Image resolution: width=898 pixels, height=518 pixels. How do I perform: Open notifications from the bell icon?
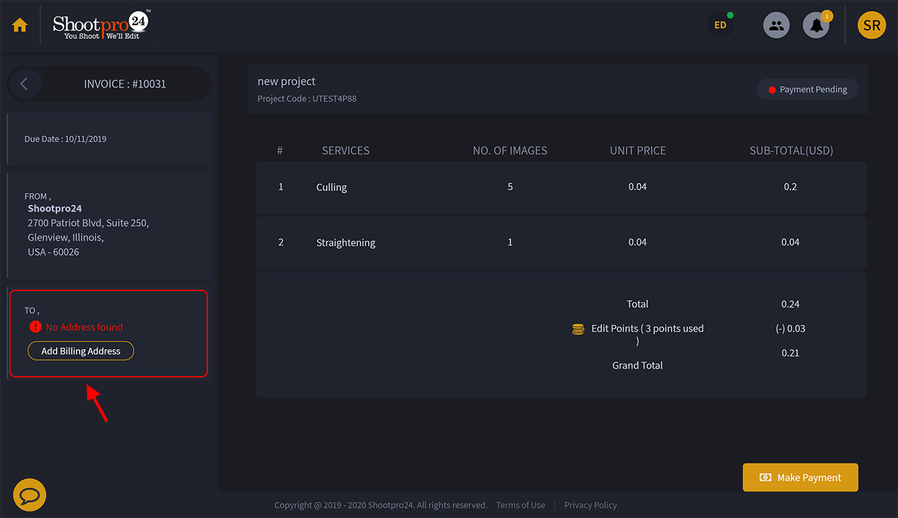(x=815, y=25)
